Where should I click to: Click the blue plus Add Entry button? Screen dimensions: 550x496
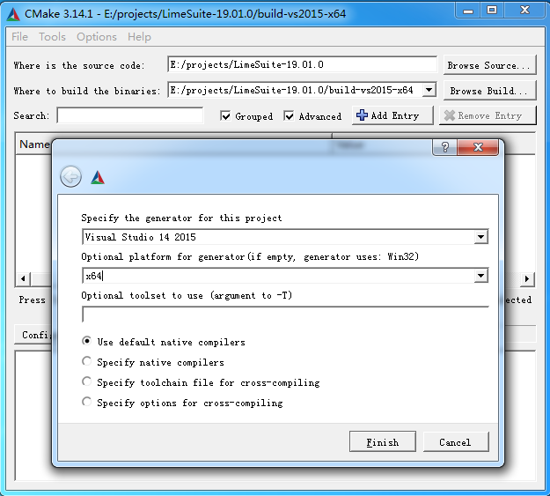[392, 115]
